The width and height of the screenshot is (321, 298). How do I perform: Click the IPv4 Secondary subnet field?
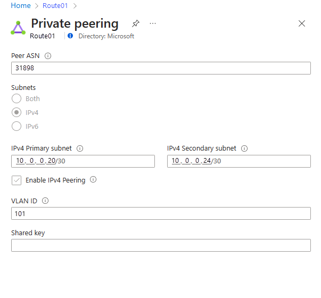(238, 161)
